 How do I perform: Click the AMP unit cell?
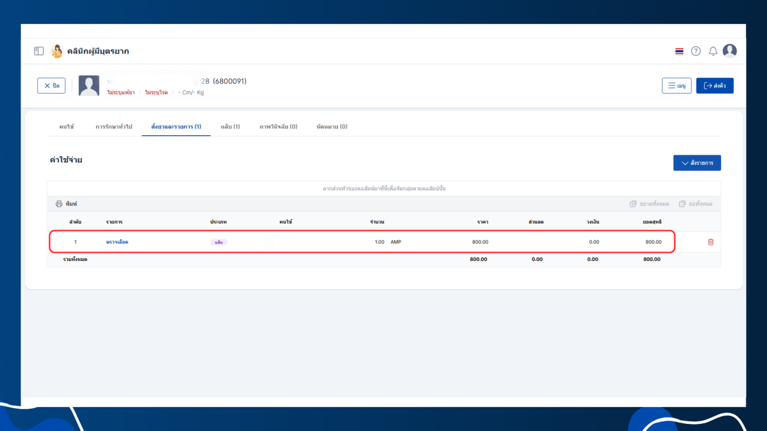coord(396,242)
